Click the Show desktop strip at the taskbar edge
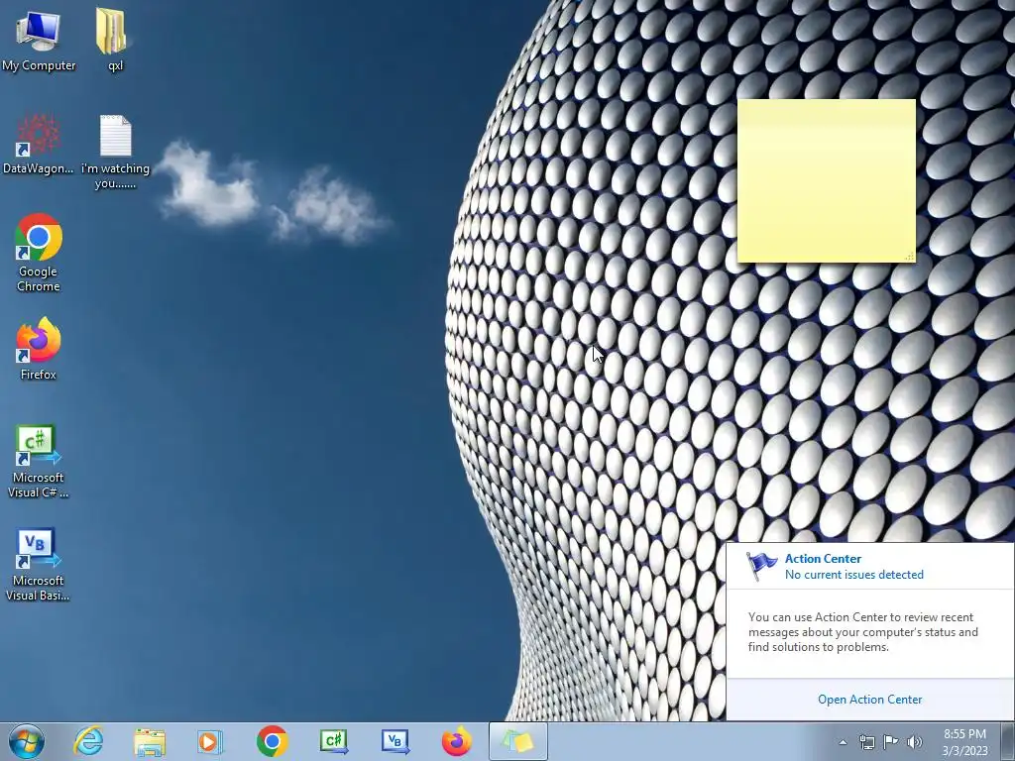Viewport: 1015px width, 761px height. (x=1008, y=741)
